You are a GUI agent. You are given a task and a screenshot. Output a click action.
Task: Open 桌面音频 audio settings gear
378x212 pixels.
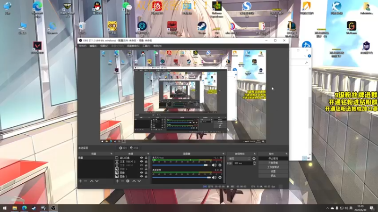tap(220, 178)
